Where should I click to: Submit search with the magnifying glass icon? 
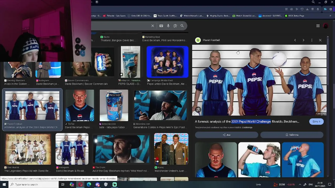coord(182,26)
